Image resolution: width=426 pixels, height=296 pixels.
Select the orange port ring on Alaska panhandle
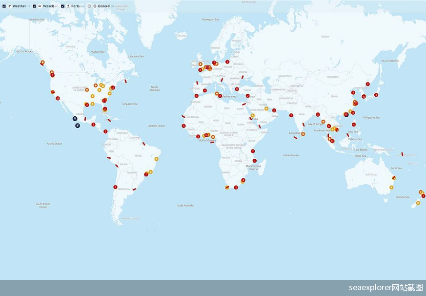tap(42, 62)
